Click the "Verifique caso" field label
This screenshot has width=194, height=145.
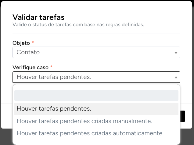coord(31,67)
